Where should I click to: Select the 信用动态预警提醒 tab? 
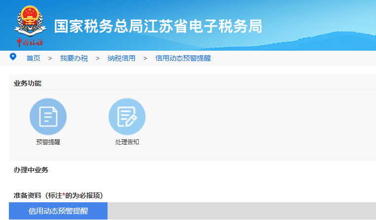click(x=58, y=211)
